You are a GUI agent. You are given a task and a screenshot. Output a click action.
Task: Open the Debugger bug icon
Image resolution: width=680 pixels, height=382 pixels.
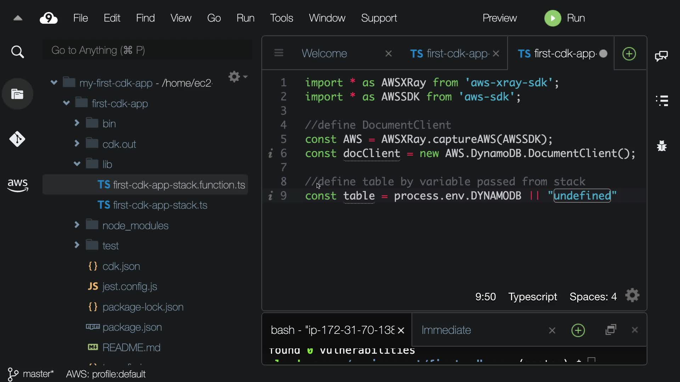(x=662, y=145)
